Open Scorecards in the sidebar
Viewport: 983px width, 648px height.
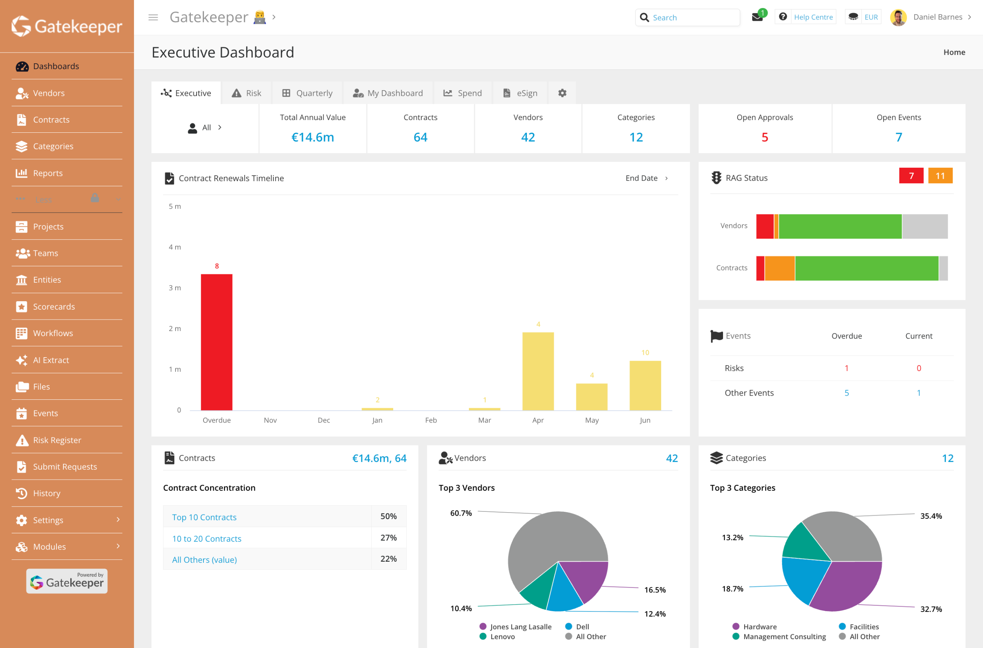54,307
